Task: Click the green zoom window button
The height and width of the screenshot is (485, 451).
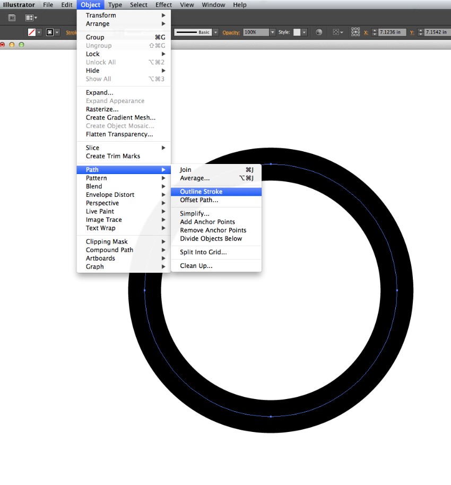Action: [x=21, y=45]
